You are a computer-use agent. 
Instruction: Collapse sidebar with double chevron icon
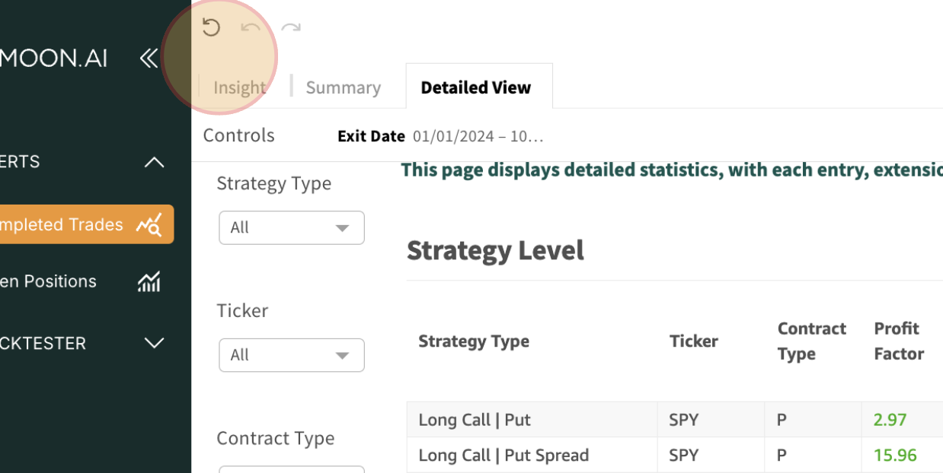(x=149, y=58)
